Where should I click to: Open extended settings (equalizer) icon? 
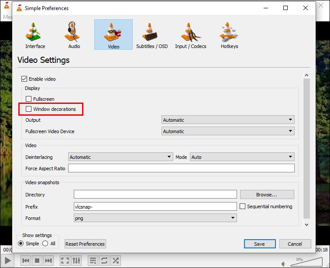coord(76,261)
